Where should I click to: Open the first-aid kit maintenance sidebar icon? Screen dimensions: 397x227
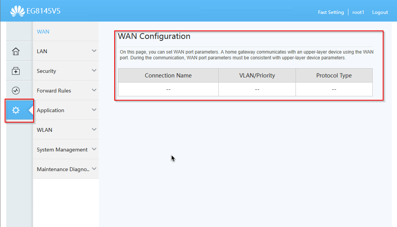click(x=16, y=71)
